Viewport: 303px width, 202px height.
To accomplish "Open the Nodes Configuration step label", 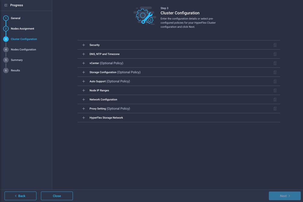I will coord(23,50).
